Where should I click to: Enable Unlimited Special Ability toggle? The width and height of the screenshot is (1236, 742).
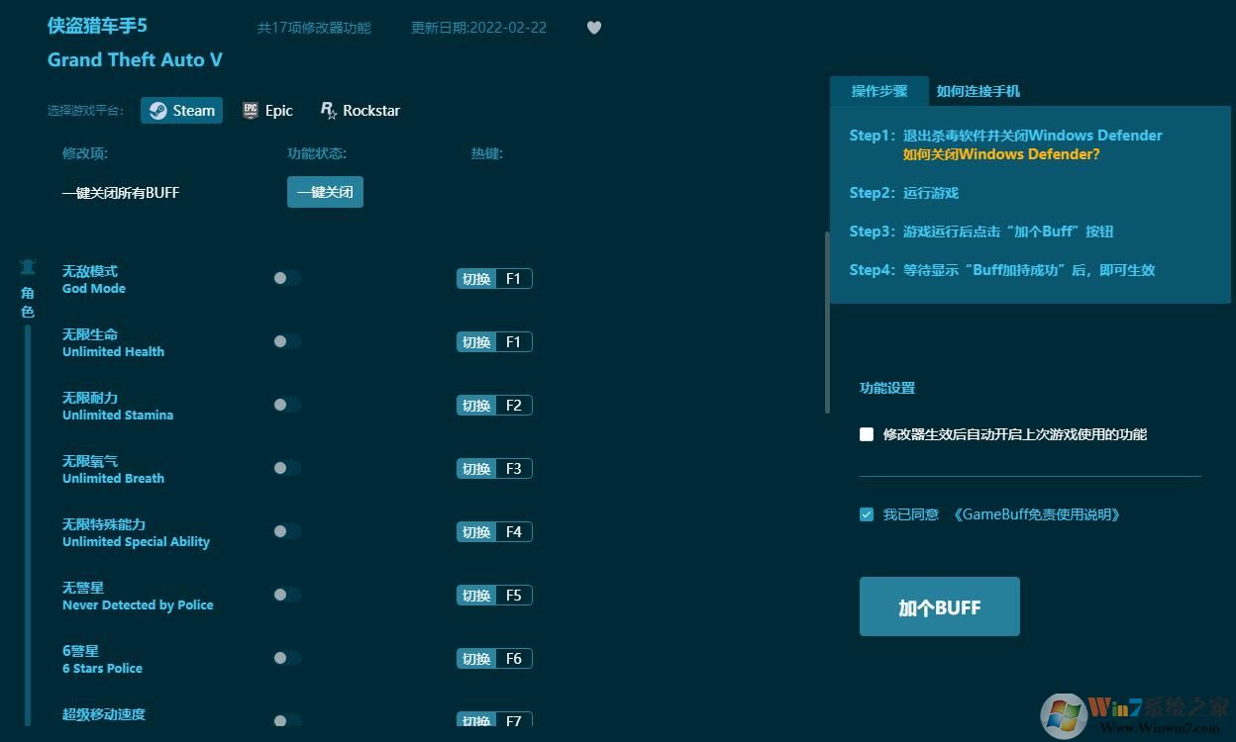pos(287,531)
